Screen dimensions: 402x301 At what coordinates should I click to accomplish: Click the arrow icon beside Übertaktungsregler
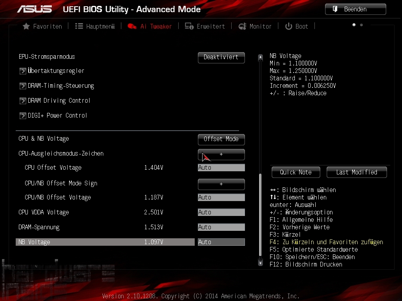point(23,71)
